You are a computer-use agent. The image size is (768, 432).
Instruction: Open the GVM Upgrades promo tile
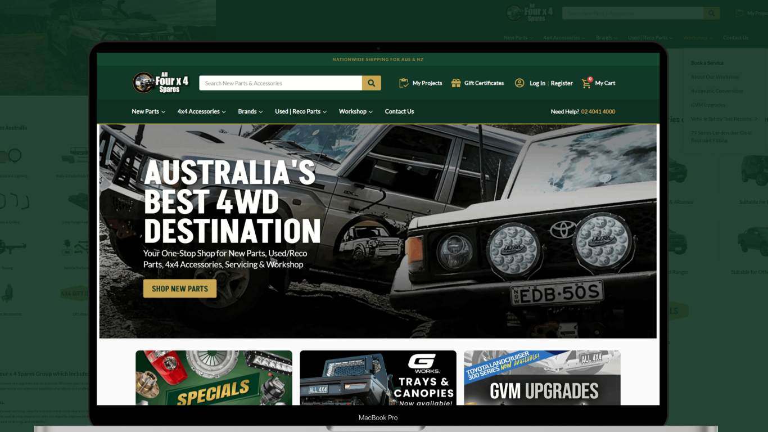click(x=542, y=378)
